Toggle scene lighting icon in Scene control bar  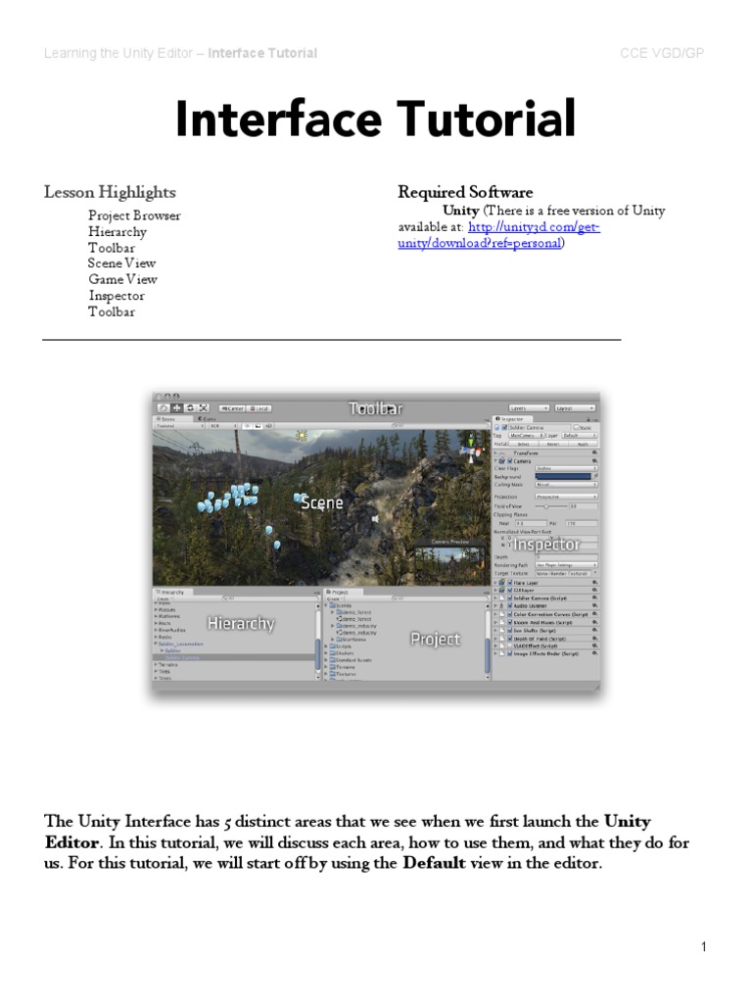(x=247, y=426)
